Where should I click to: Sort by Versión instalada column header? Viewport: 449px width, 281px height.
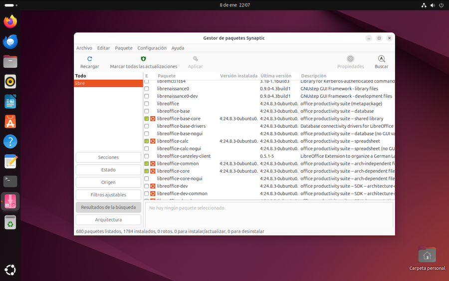[x=238, y=76]
